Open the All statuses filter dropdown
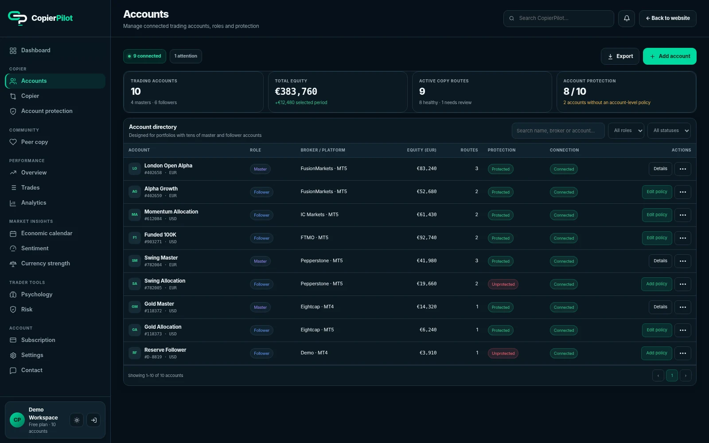 (x=669, y=131)
